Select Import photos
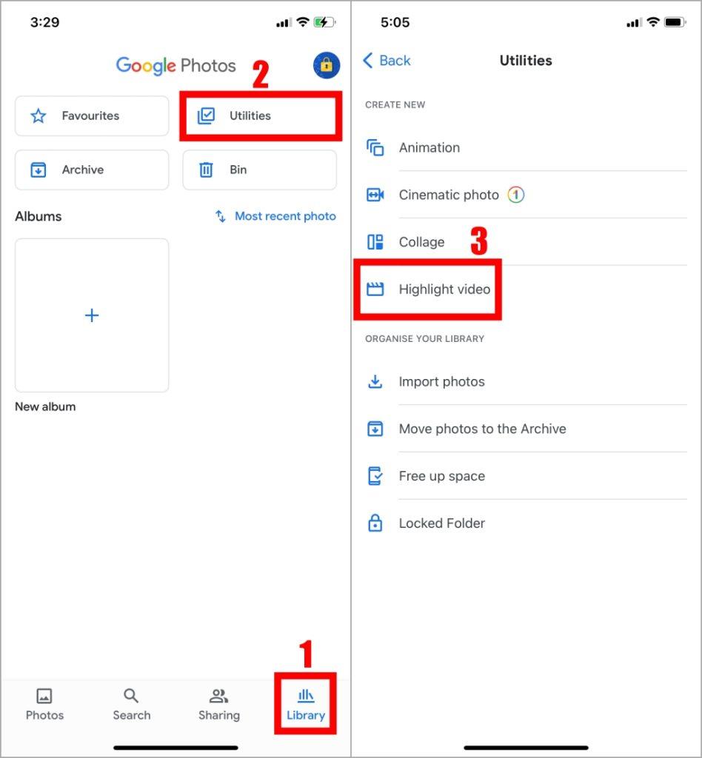The image size is (702, 758). (526, 381)
